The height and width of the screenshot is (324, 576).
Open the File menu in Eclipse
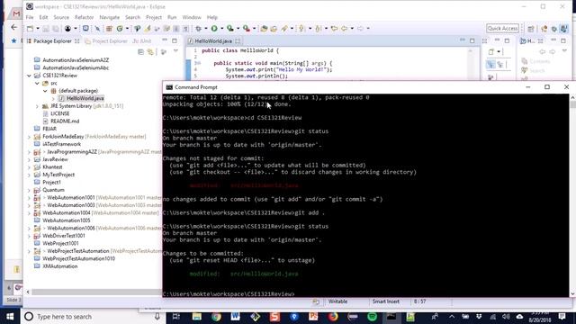tap(30, 17)
